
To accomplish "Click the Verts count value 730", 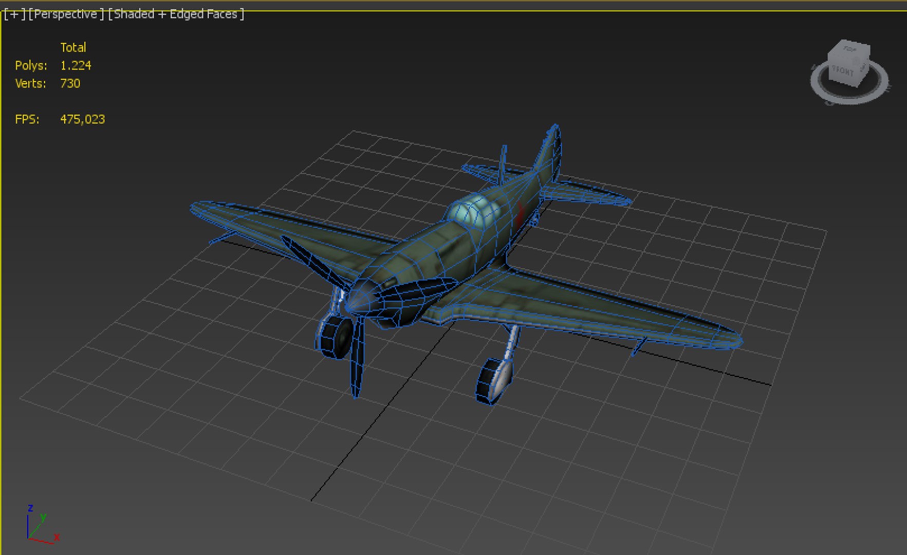I will tap(70, 84).
